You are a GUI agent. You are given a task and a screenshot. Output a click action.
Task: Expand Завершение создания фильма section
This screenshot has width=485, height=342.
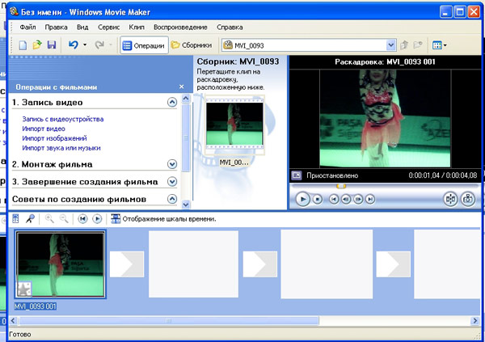tap(171, 182)
